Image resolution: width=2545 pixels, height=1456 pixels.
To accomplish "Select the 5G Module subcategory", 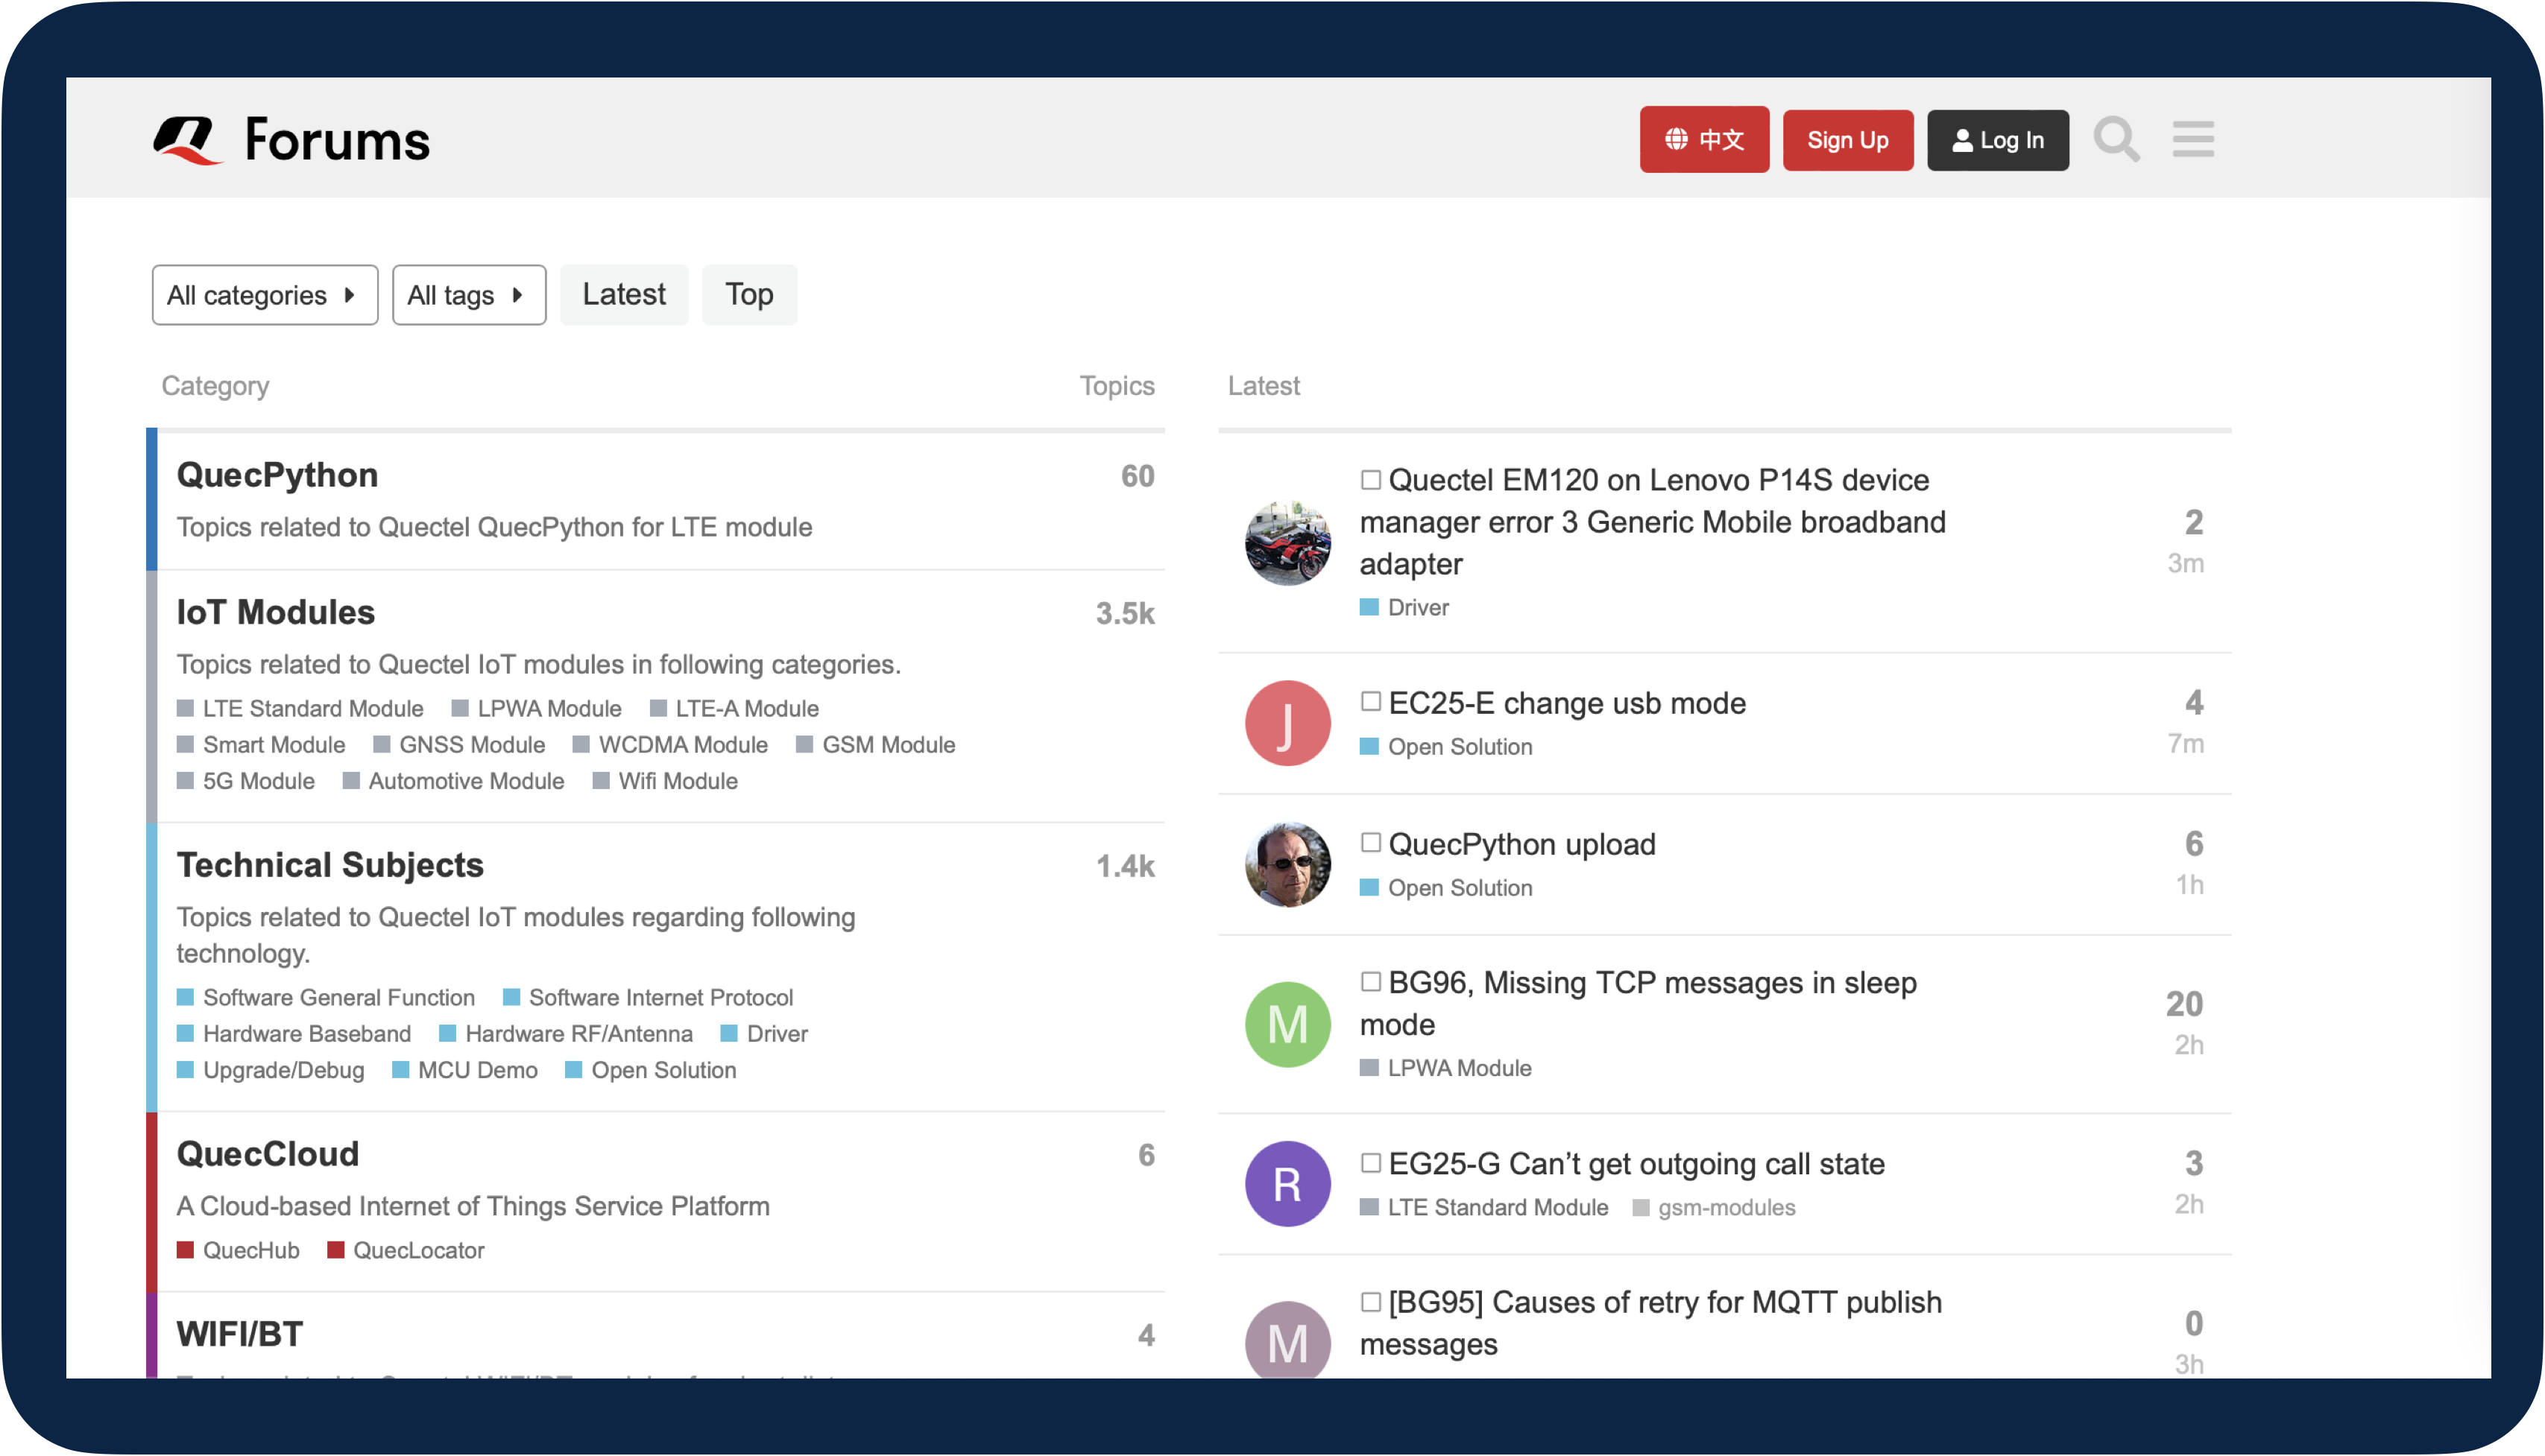I will click(246, 781).
